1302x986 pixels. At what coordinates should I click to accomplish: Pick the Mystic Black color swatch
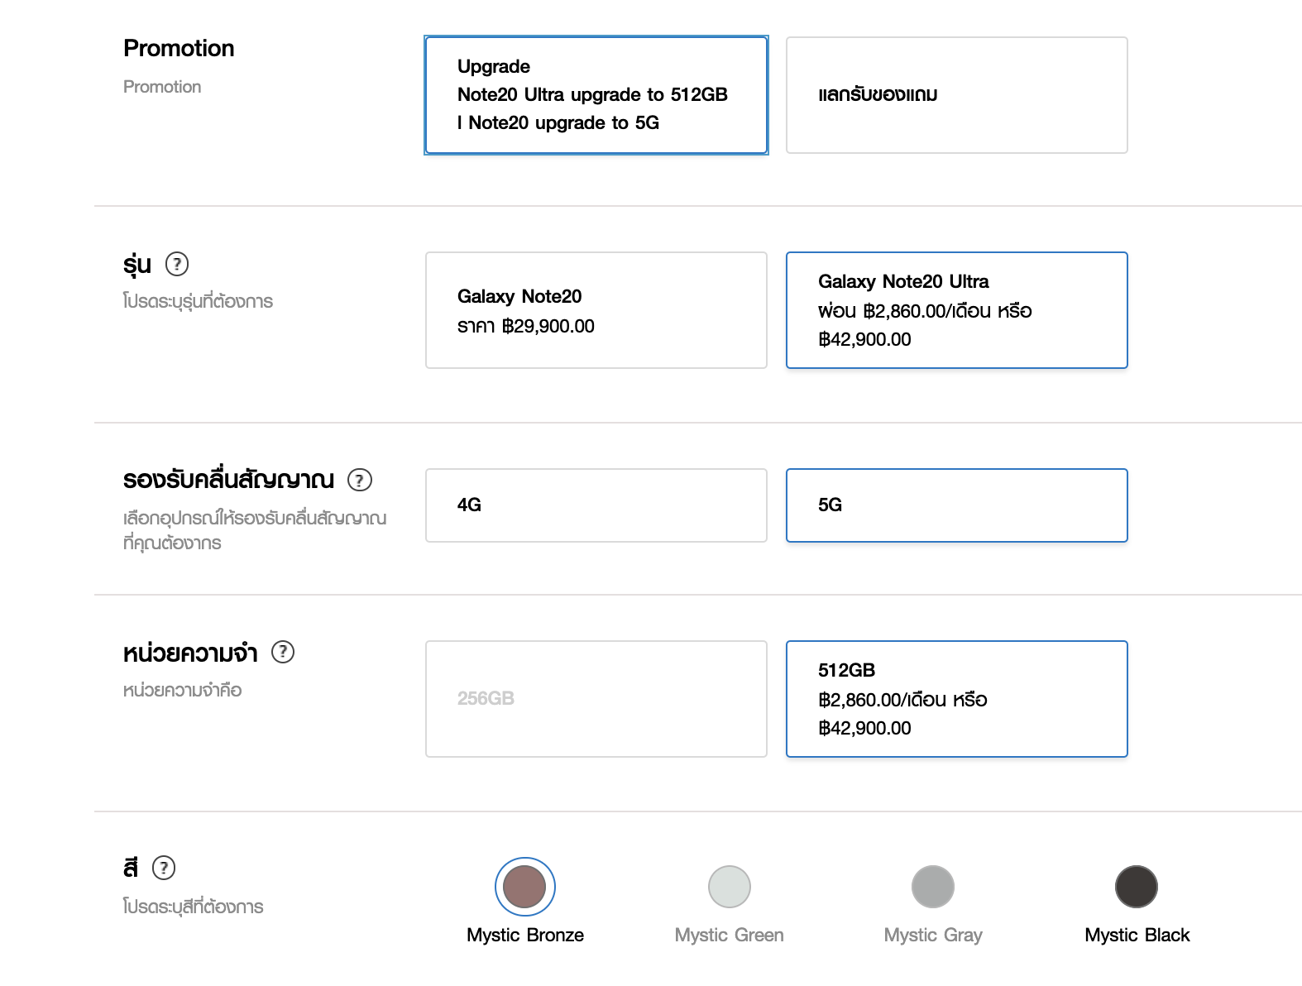1136,887
